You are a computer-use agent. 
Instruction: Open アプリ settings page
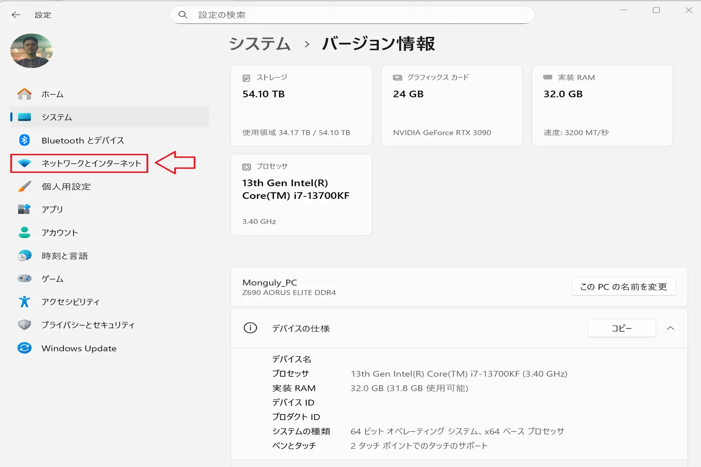pyautogui.click(x=110, y=209)
